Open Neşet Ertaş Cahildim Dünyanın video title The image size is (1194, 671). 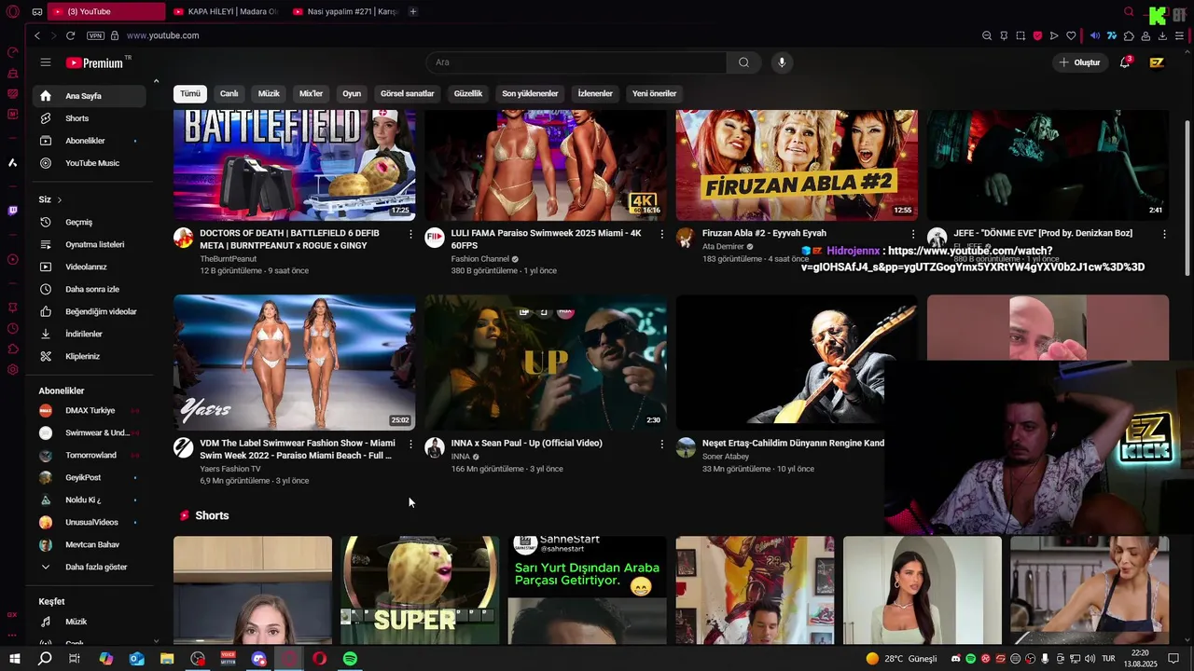(x=793, y=443)
